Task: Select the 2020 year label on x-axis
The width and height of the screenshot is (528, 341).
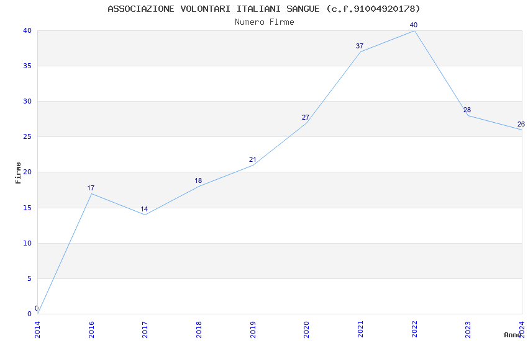Action: 306,330
